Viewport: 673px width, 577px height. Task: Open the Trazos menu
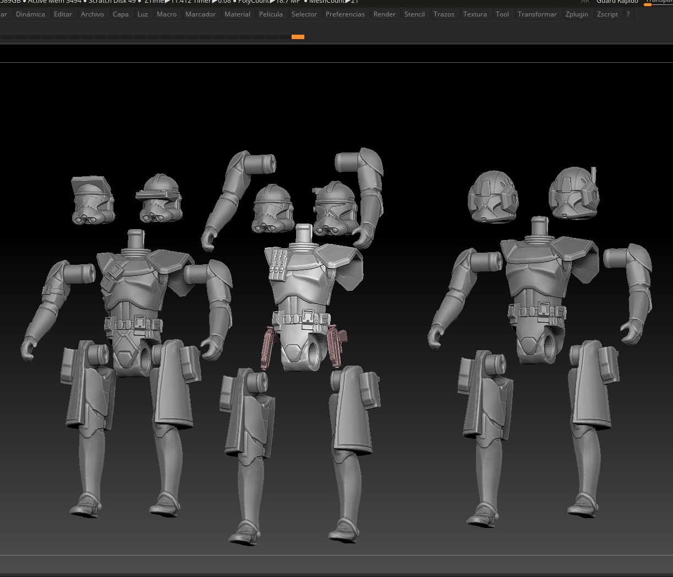[x=444, y=14]
